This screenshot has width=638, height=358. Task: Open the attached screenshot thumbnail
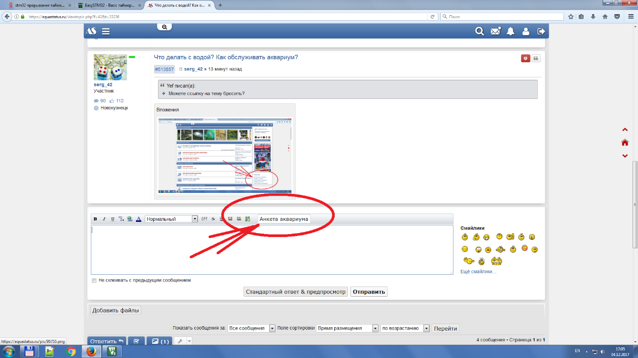tap(225, 155)
